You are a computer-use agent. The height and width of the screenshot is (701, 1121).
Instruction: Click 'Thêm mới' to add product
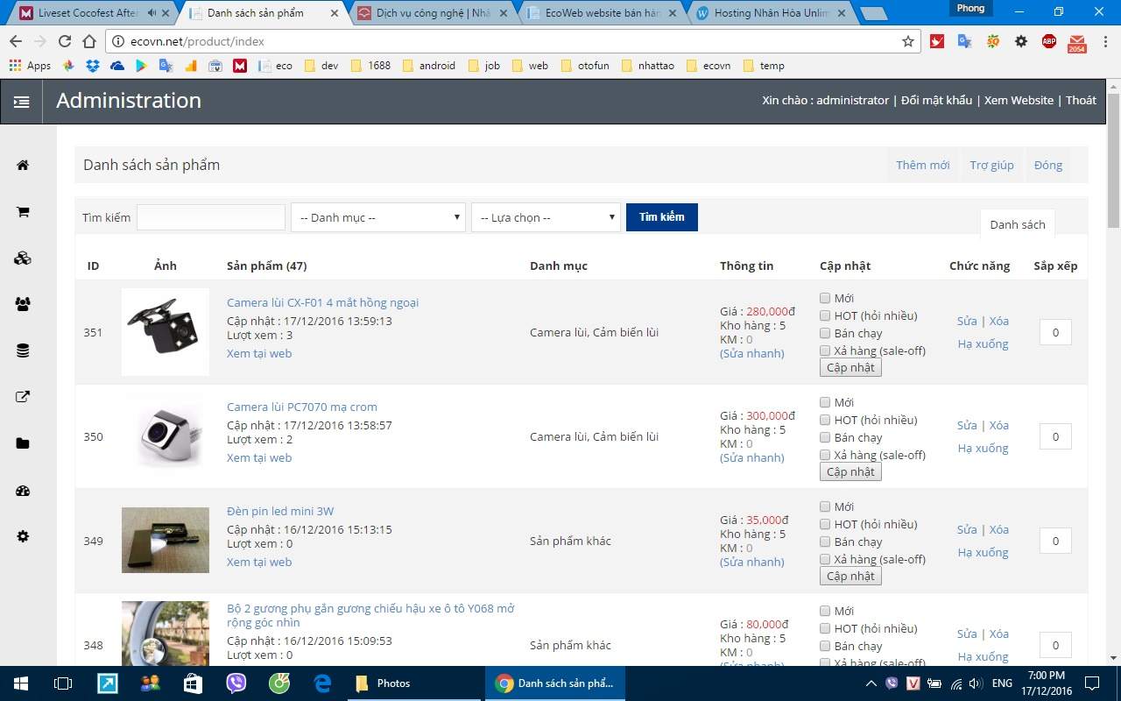pos(922,165)
